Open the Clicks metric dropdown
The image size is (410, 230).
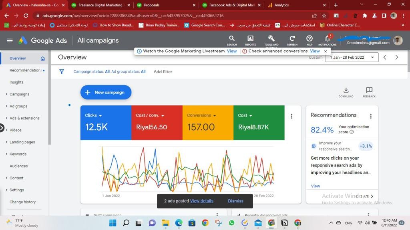[100, 115]
